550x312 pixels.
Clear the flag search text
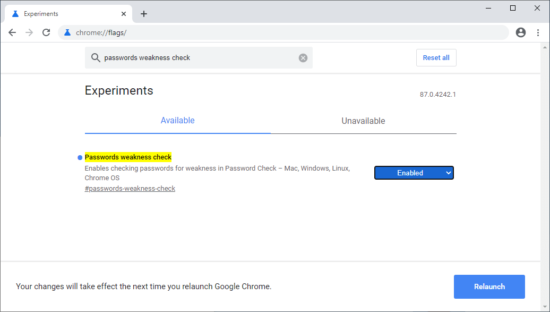(303, 58)
